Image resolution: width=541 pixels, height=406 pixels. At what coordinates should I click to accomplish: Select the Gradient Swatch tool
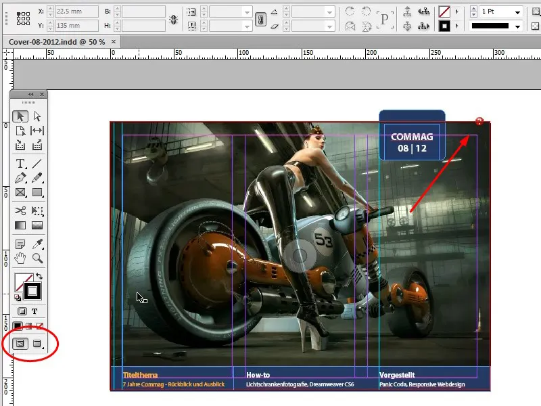pyautogui.click(x=20, y=225)
